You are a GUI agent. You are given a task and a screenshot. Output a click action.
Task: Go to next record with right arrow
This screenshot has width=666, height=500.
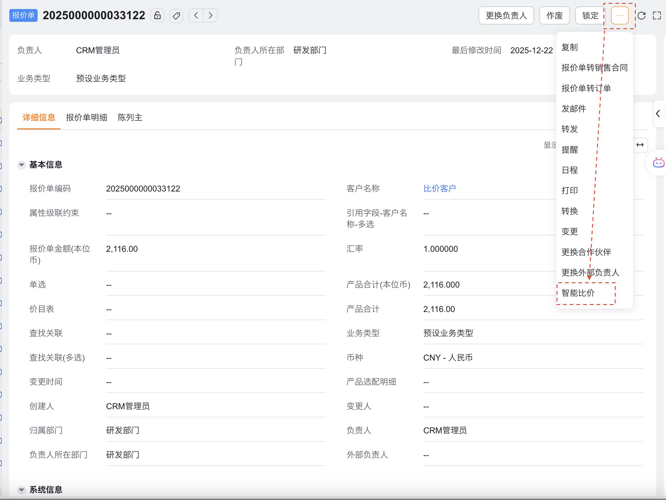210,15
